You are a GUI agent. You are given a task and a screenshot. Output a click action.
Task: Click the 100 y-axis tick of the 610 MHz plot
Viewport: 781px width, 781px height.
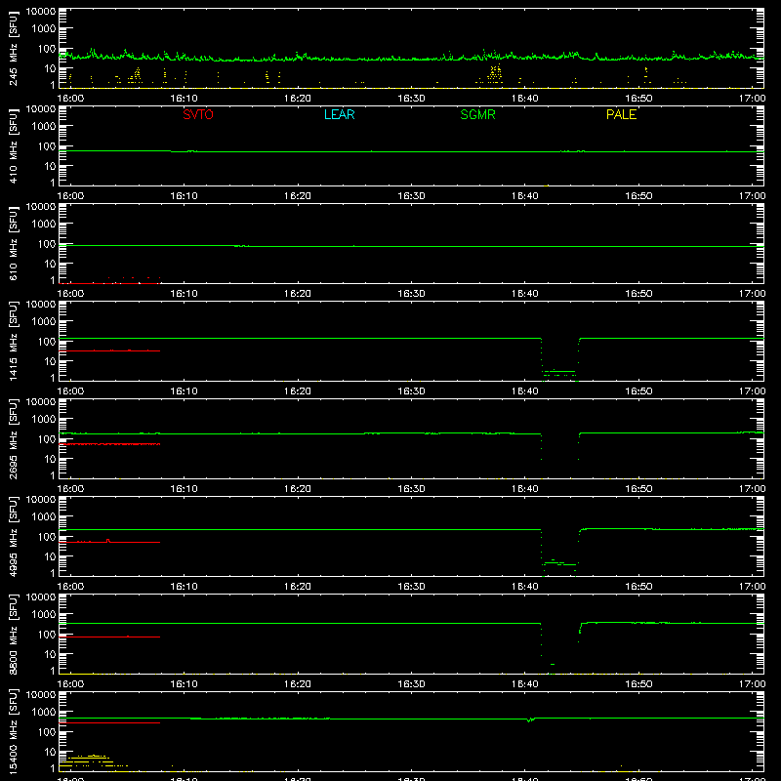(47, 244)
